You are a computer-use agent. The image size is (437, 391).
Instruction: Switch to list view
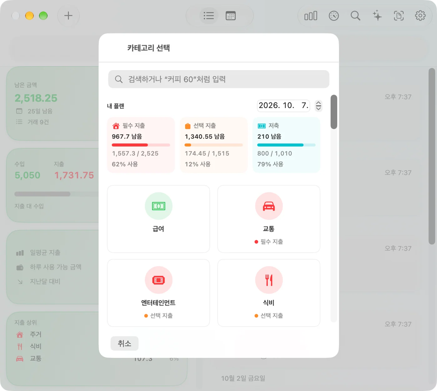(209, 16)
